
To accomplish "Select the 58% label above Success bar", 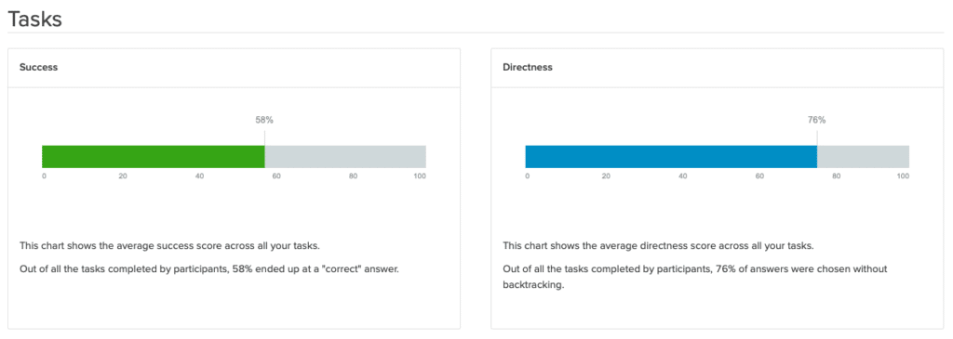I will (x=264, y=120).
